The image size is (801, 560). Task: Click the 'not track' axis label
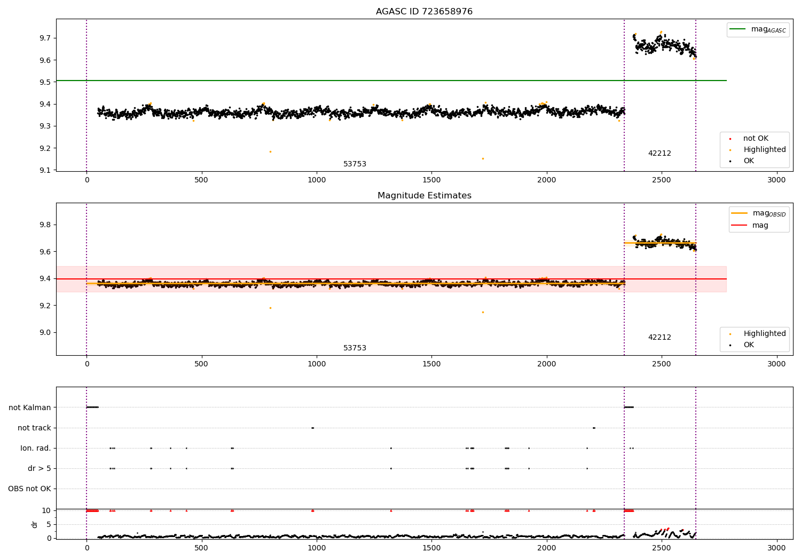[x=34, y=428]
